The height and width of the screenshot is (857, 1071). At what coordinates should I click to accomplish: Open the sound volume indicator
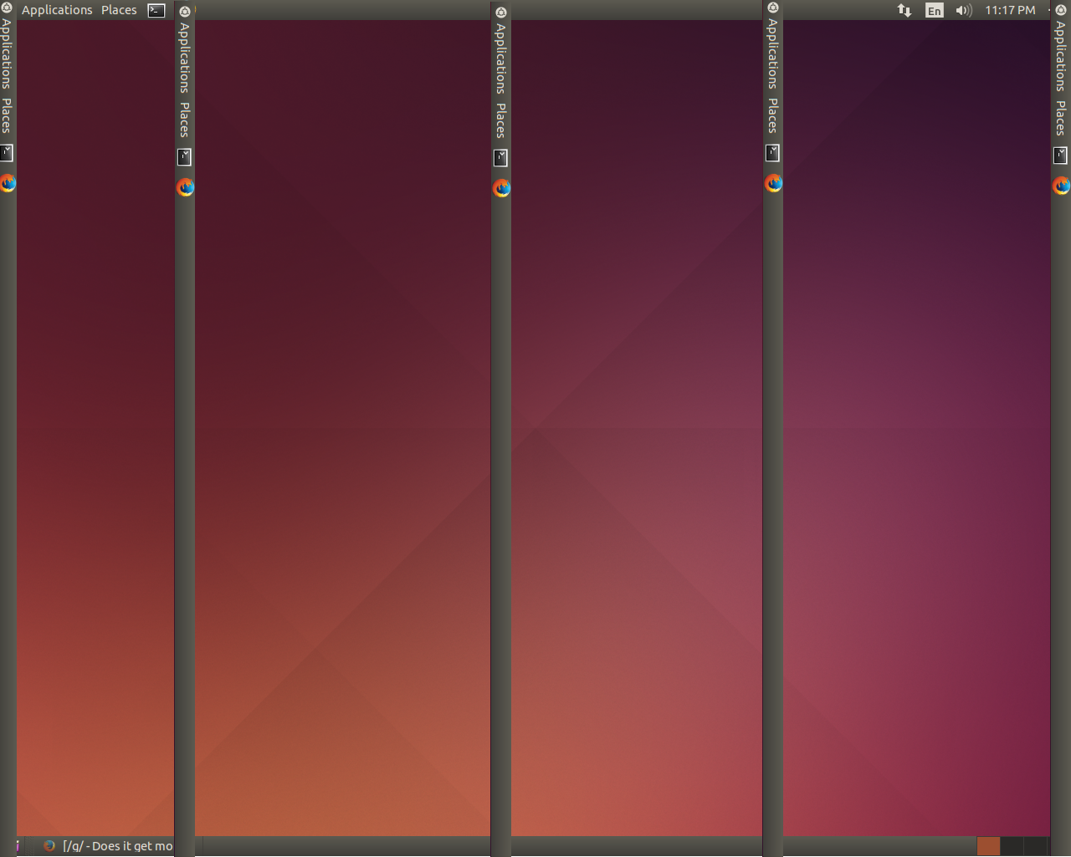(964, 10)
